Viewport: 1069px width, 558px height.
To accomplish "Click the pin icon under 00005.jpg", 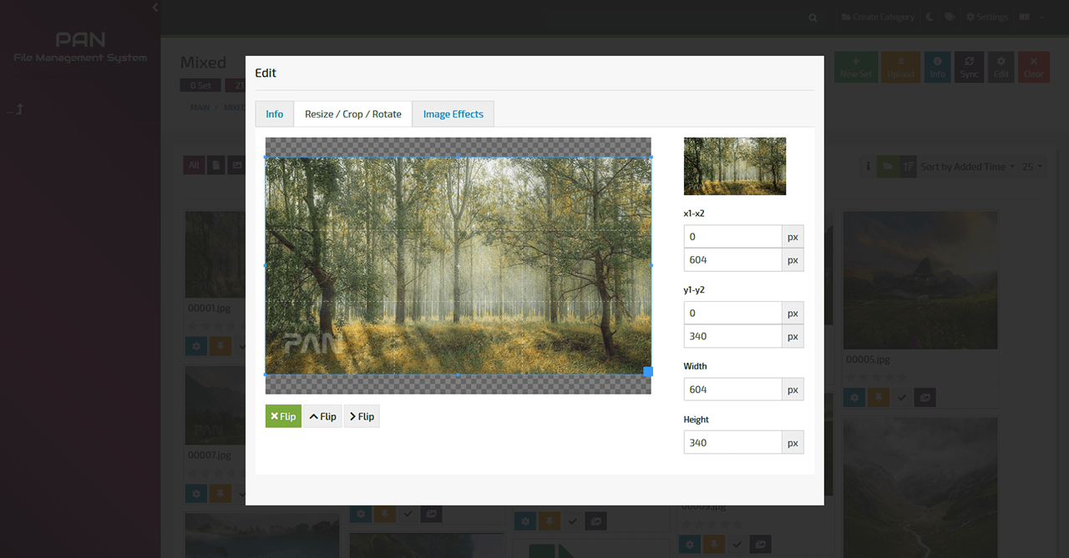I will (x=878, y=397).
